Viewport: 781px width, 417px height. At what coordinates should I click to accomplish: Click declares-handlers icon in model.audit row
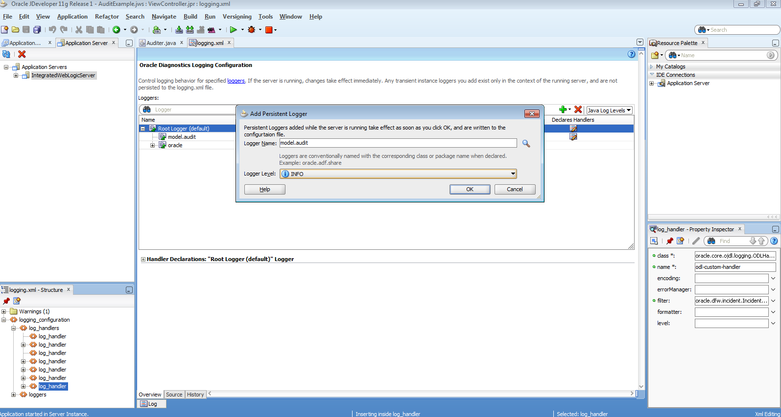pos(573,137)
